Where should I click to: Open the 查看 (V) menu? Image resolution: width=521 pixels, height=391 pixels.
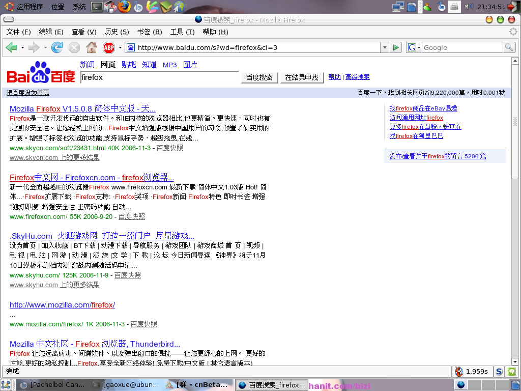click(x=84, y=32)
